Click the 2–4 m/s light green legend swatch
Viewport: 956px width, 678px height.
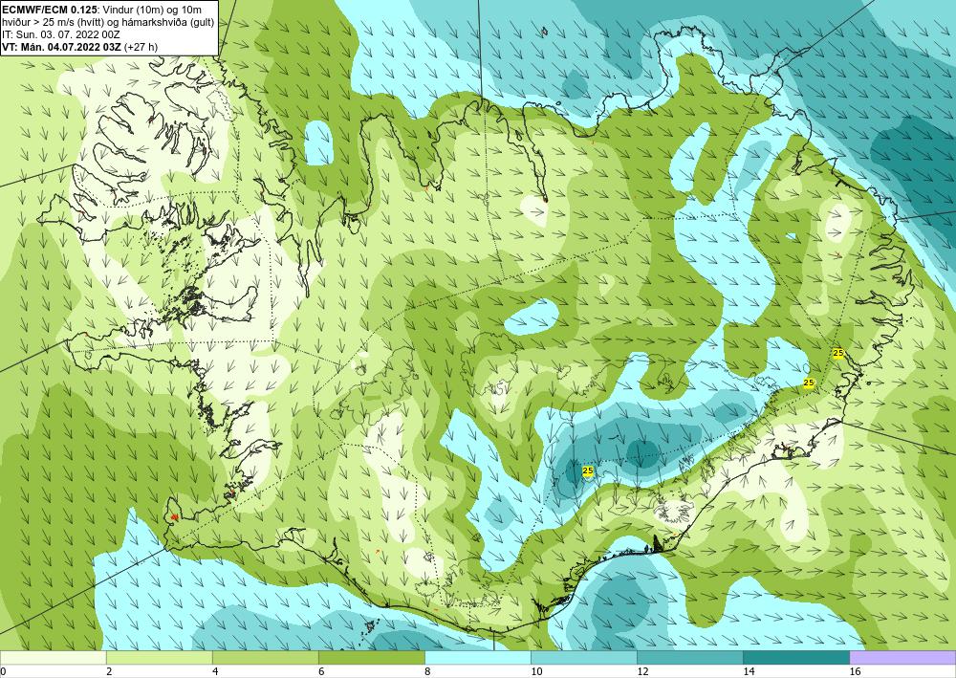(x=159, y=657)
